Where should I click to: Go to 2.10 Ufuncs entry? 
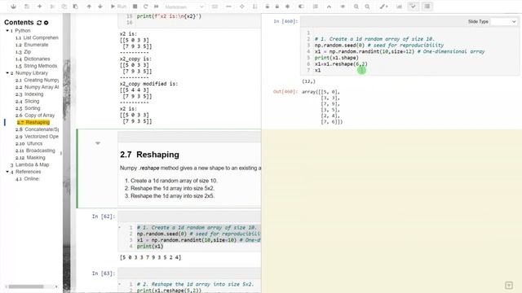(x=29, y=143)
